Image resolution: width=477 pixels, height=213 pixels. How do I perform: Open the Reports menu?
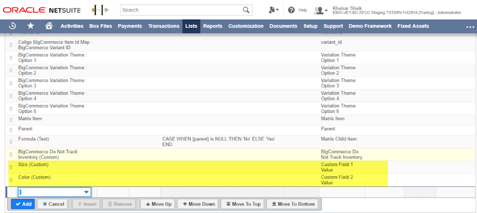pos(213,26)
